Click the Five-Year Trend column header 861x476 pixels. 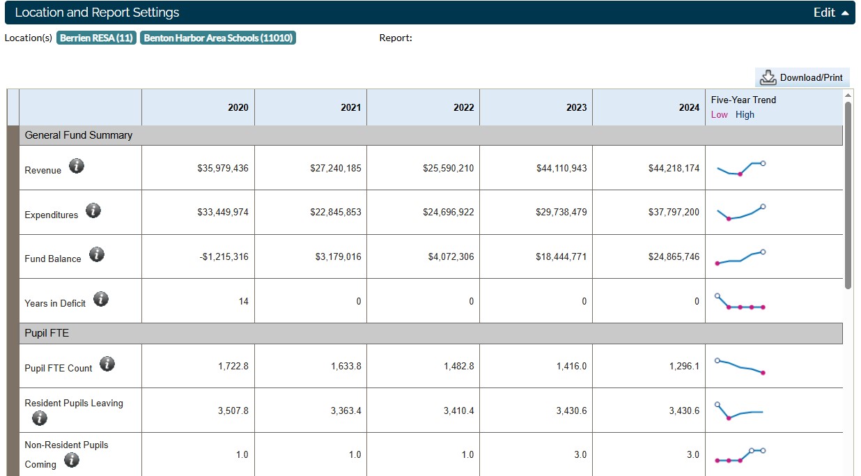[743, 100]
